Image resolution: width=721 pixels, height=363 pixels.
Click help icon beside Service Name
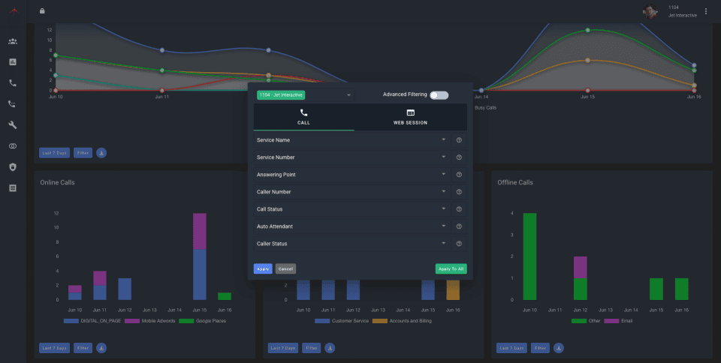coord(459,140)
